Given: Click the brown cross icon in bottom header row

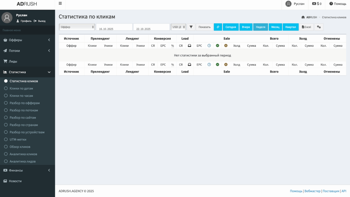Looking at the screenshot, I should (226, 65).
